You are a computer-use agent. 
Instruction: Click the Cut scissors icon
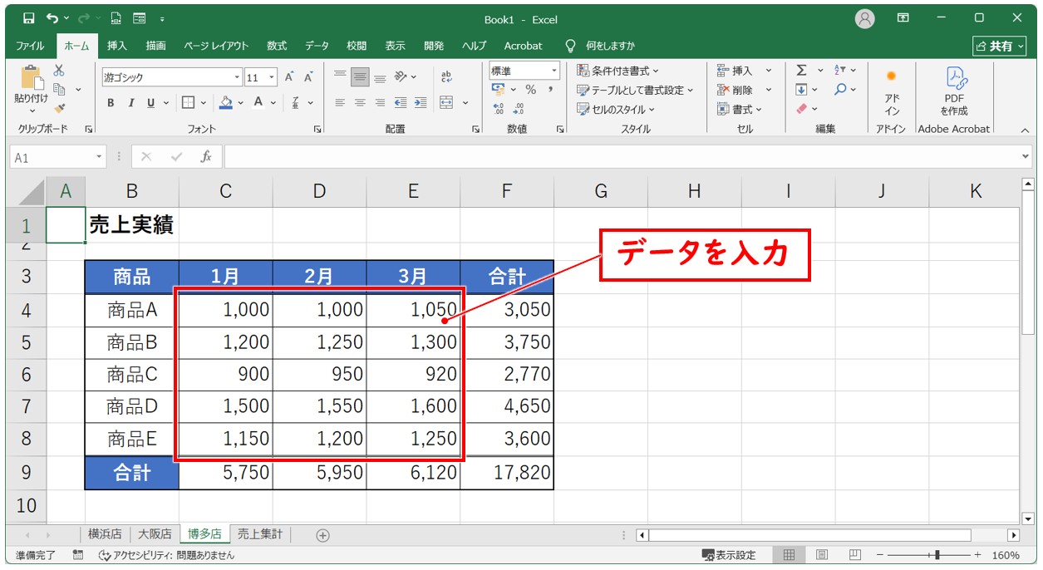click(x=59, y=71)
